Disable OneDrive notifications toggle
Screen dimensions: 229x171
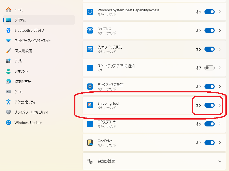click(209, 143)
